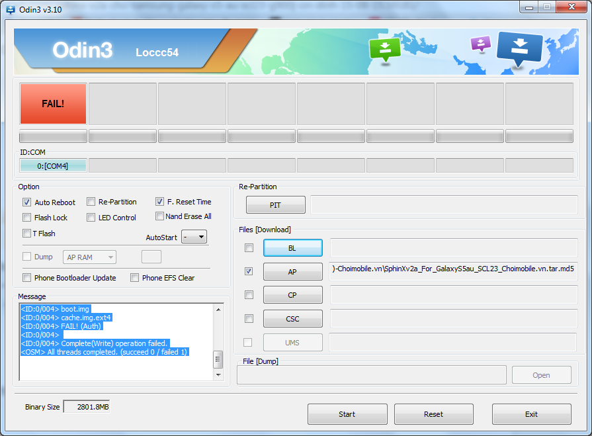Toggle the Auto Reboot checkbox
Viewport: 592px width, 436px height.
click(27, 202)
